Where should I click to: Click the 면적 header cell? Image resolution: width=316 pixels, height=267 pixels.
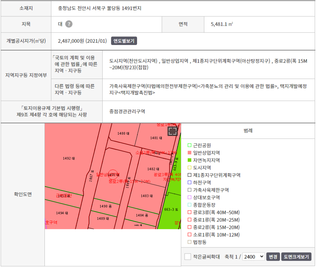coord(183,24)
